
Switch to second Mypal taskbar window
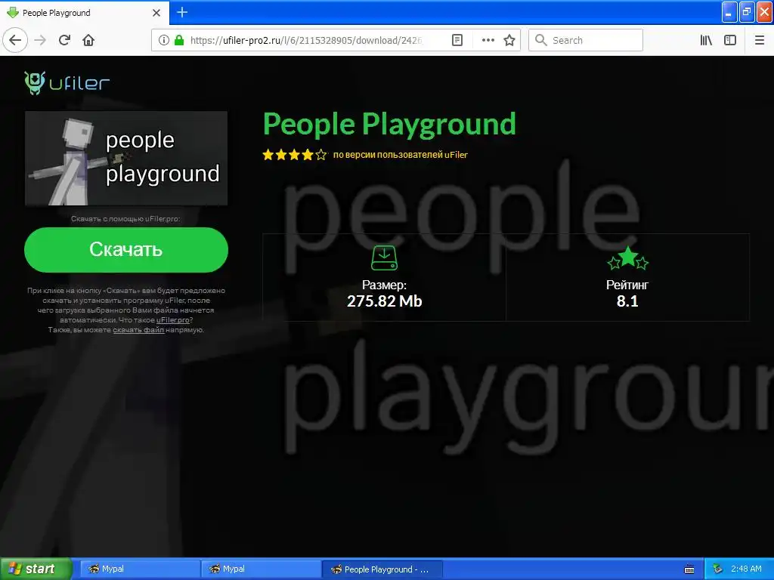point(261,569)
